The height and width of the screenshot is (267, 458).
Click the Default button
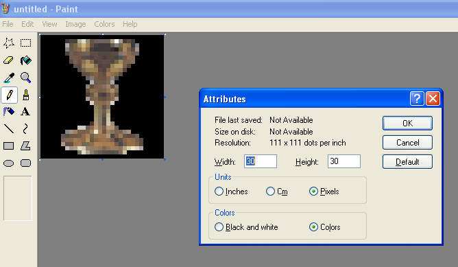click(x=407, y=162)
